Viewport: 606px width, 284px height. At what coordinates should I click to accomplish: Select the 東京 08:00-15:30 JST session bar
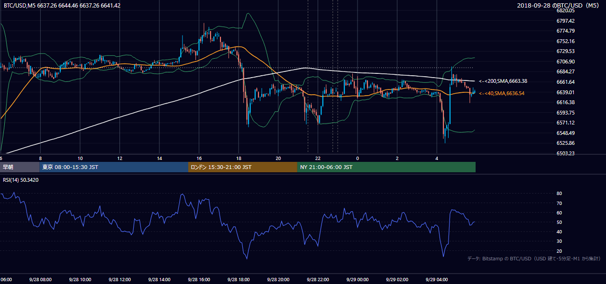114,167
